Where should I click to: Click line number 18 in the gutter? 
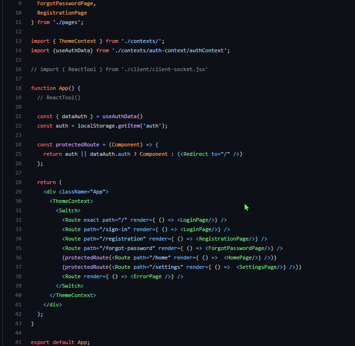point(18,88)
